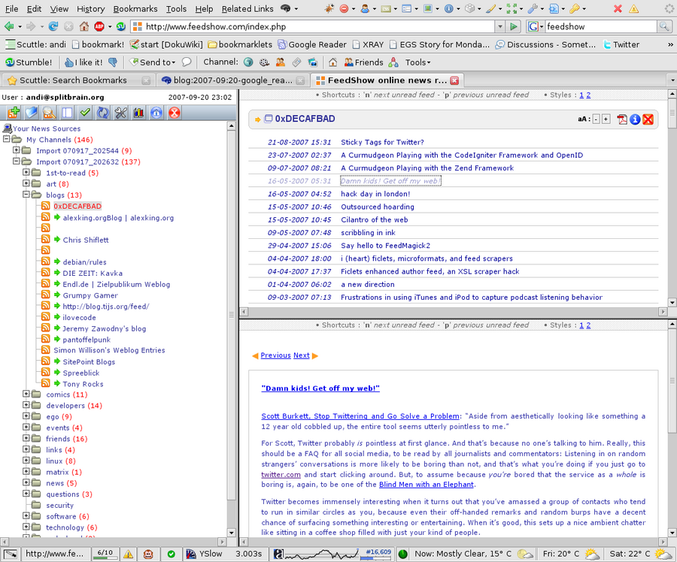
Task: Click the browser Reload button
Action: [53, 27]
